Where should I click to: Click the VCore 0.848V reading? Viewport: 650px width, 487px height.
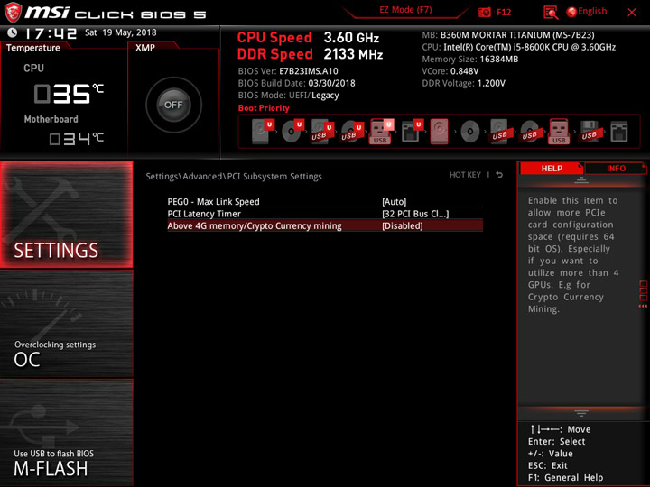point(450,71)
